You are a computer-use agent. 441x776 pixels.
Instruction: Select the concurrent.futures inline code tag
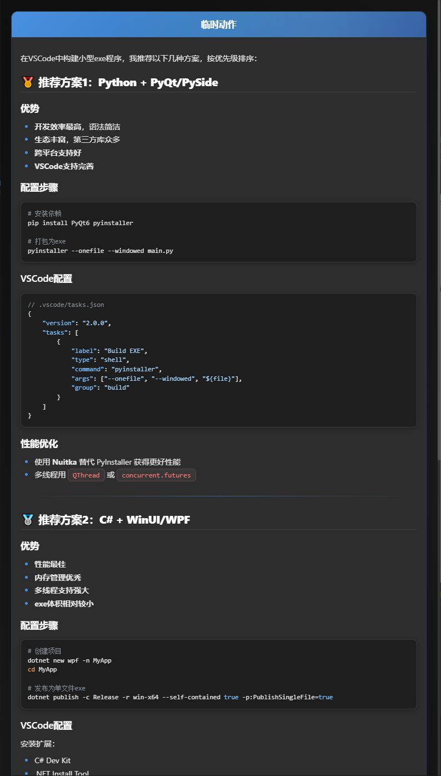click(156, 475)
